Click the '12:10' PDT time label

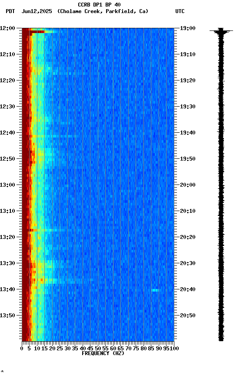click(7, 54)
